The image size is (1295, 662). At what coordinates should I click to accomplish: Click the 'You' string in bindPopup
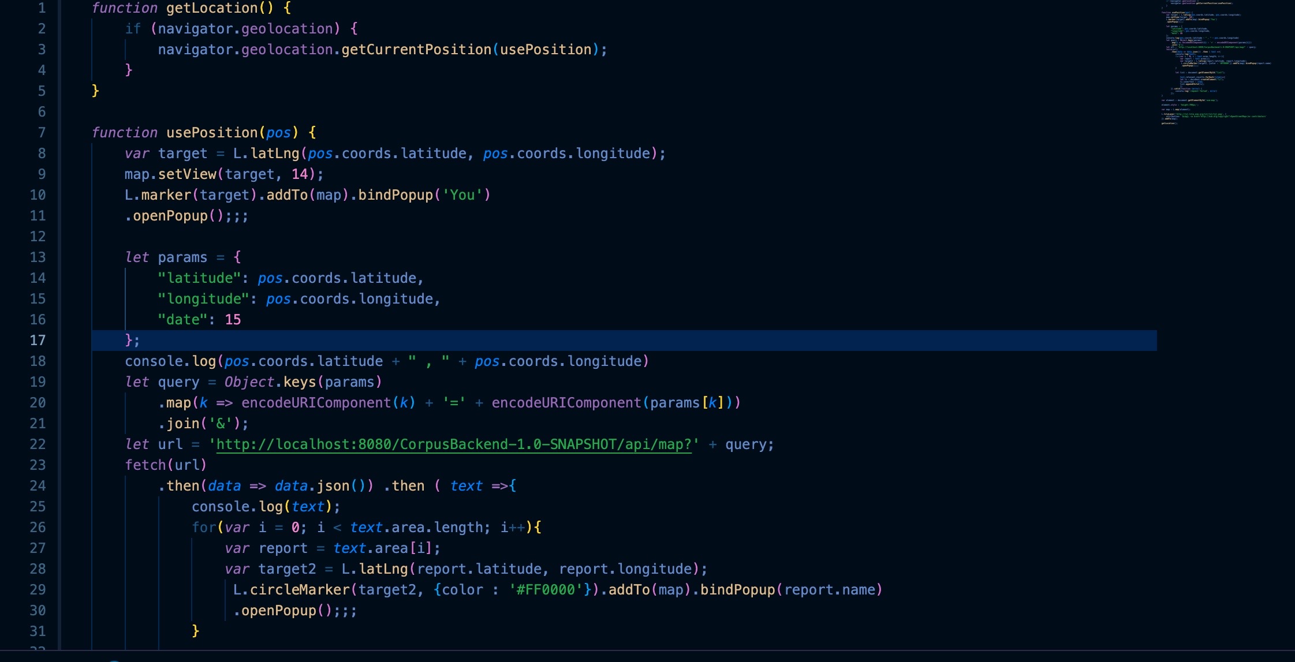(462, 195)
